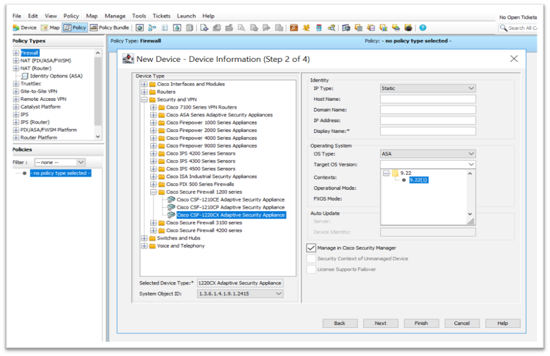Screen dimensions: 550x356
Task: Switch to the Device view
Action: 24,27
